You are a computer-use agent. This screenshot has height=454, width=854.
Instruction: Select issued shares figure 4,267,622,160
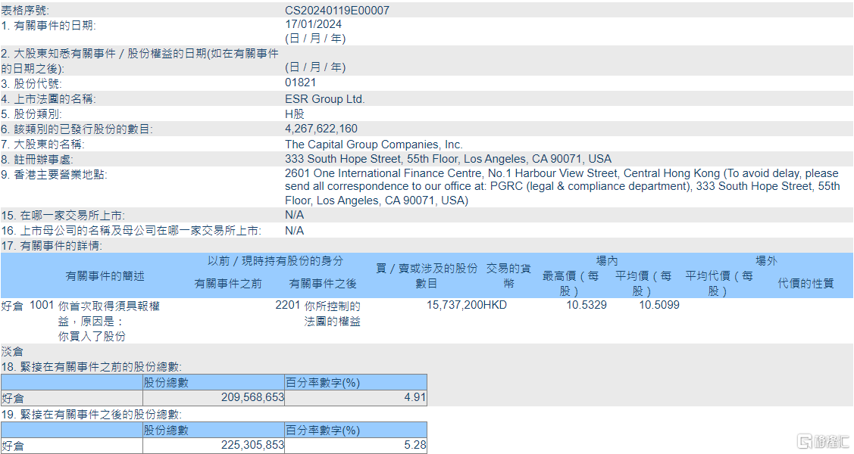pos(321,129)
